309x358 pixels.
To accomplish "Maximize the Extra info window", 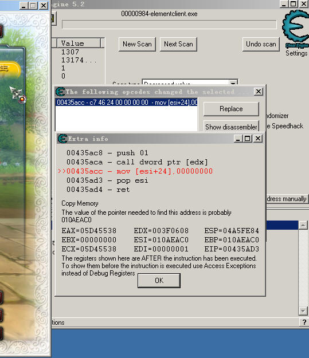I will pyautogui.click(x=248, y=139).
